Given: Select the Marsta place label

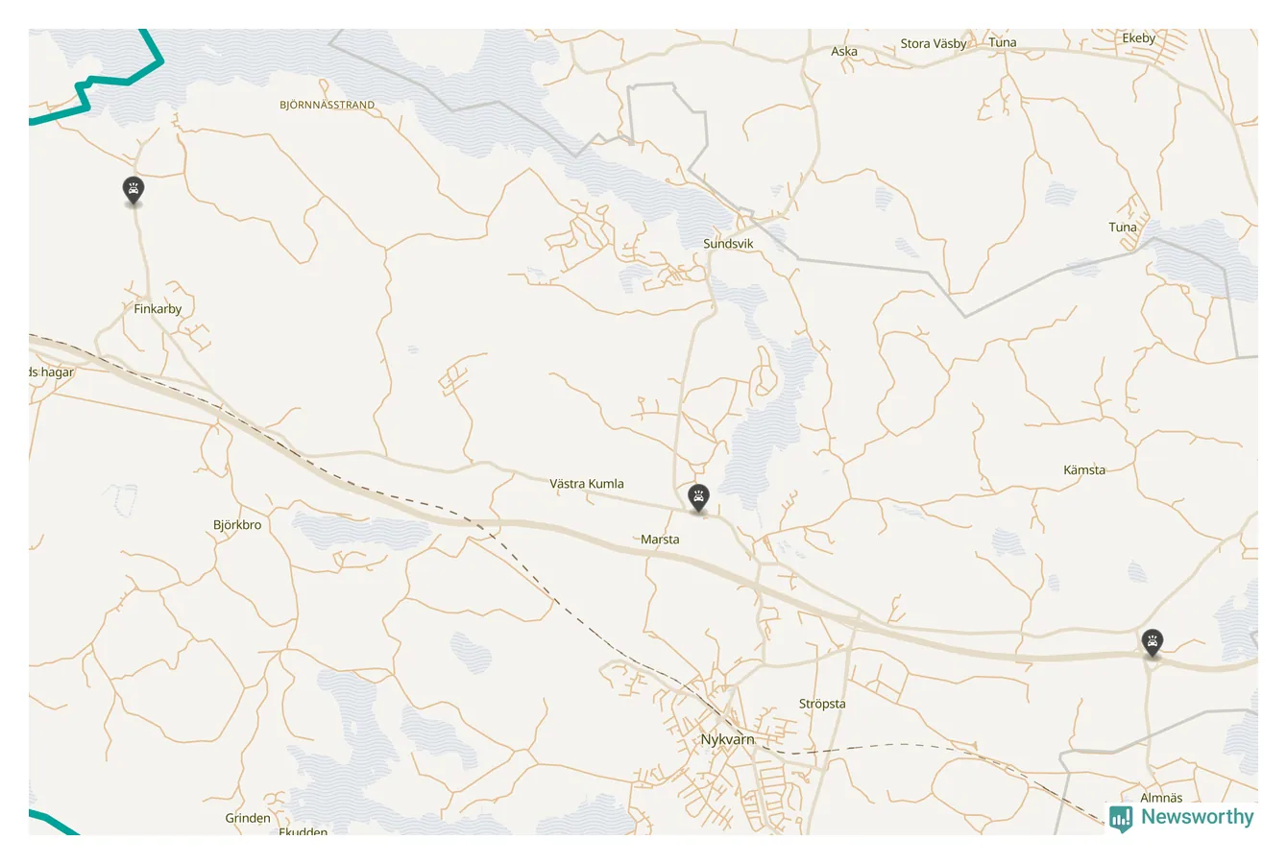Looking at the screenshot, I should click(660, 540).
